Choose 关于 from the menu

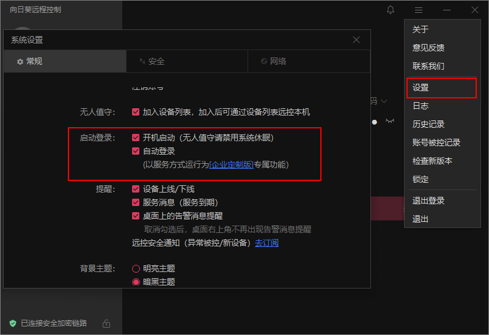tap(442, 29)
